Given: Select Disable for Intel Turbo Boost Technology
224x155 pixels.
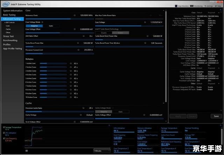Looking at the screenshot, I should pyautogui.click(x=104, y=33).
